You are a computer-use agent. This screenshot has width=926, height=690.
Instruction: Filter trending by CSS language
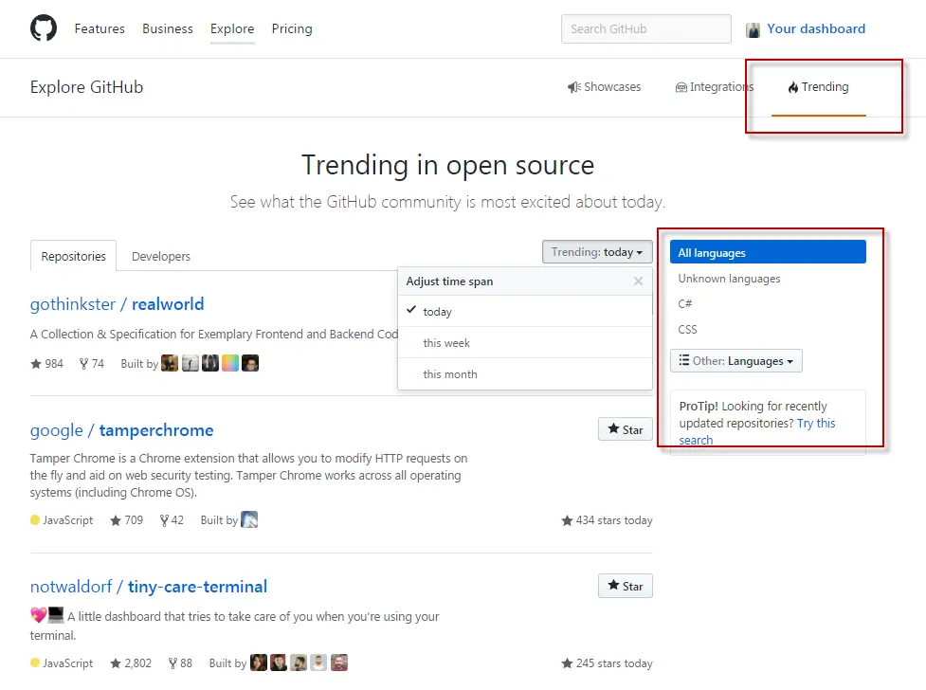pos(687,329)
